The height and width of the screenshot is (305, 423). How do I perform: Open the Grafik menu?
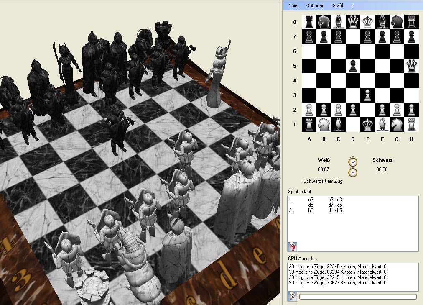point(338,5)
